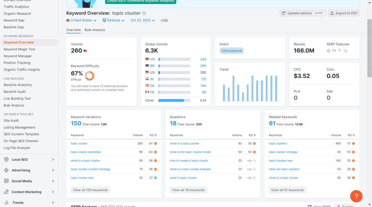Click the +2 more SERP features indicator
372x207 pixels.
click(x=345, y=50)
